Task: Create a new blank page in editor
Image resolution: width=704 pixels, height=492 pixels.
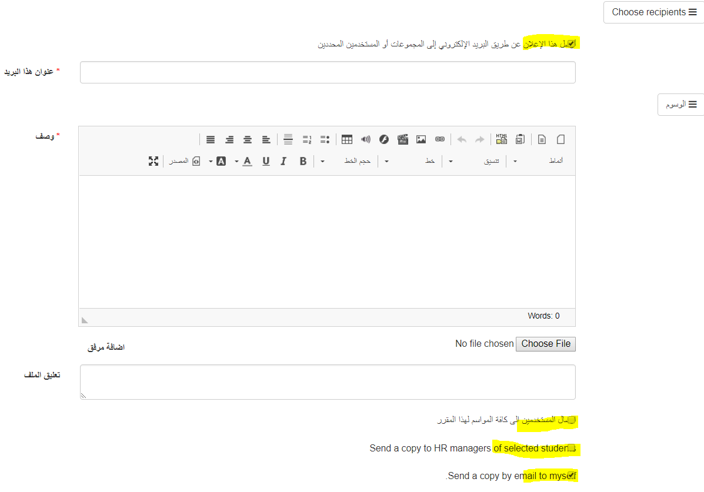Action: coord(560,140)
